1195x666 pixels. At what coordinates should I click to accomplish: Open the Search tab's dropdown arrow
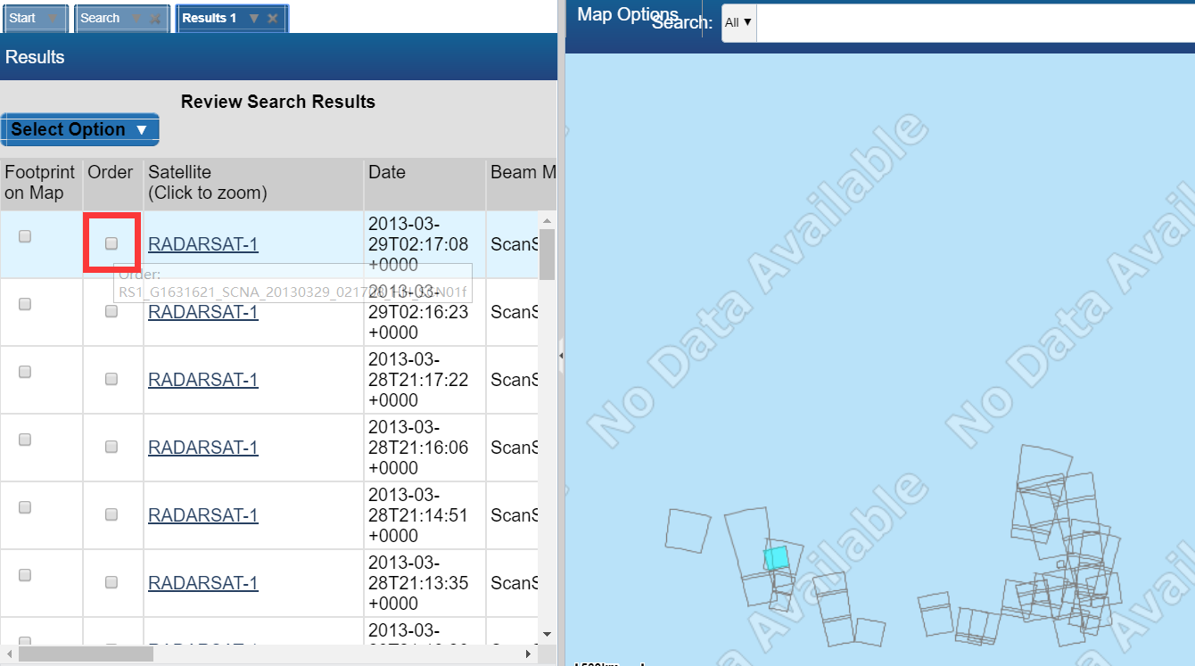136,18
